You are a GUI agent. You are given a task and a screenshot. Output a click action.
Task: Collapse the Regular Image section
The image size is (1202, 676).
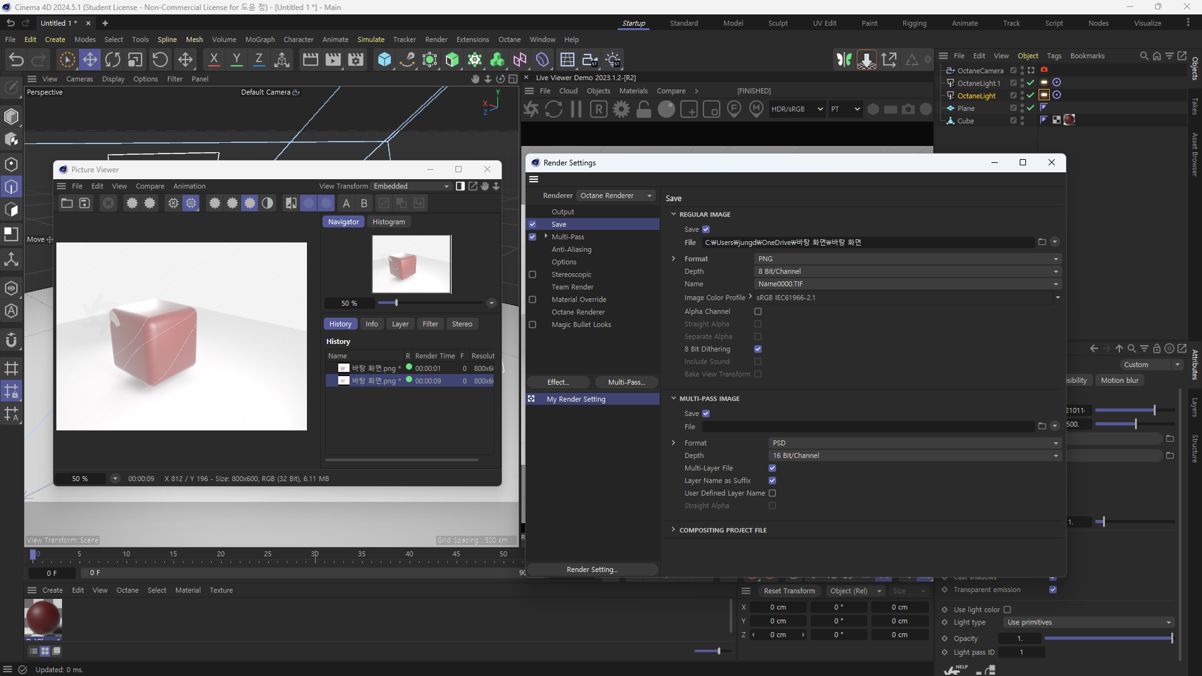coord(673,214)
